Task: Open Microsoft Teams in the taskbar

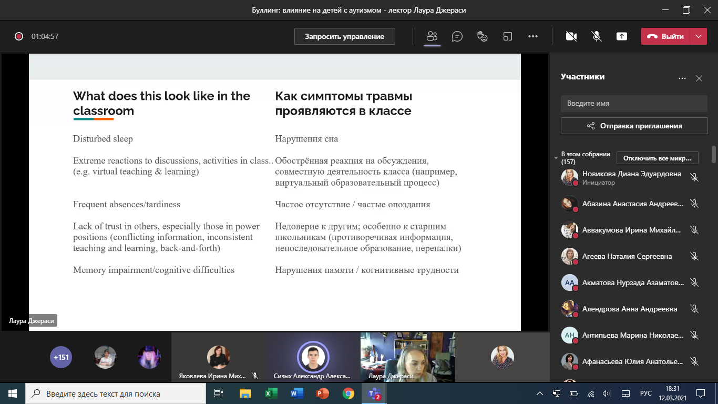Action: [374, 393]
